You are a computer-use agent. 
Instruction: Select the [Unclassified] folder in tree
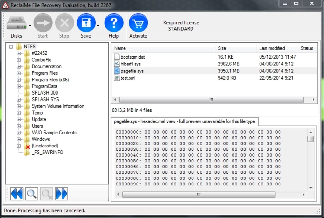tap(45, 146)
